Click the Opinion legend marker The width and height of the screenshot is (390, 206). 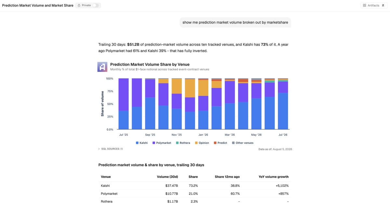[x=196, y=143]
